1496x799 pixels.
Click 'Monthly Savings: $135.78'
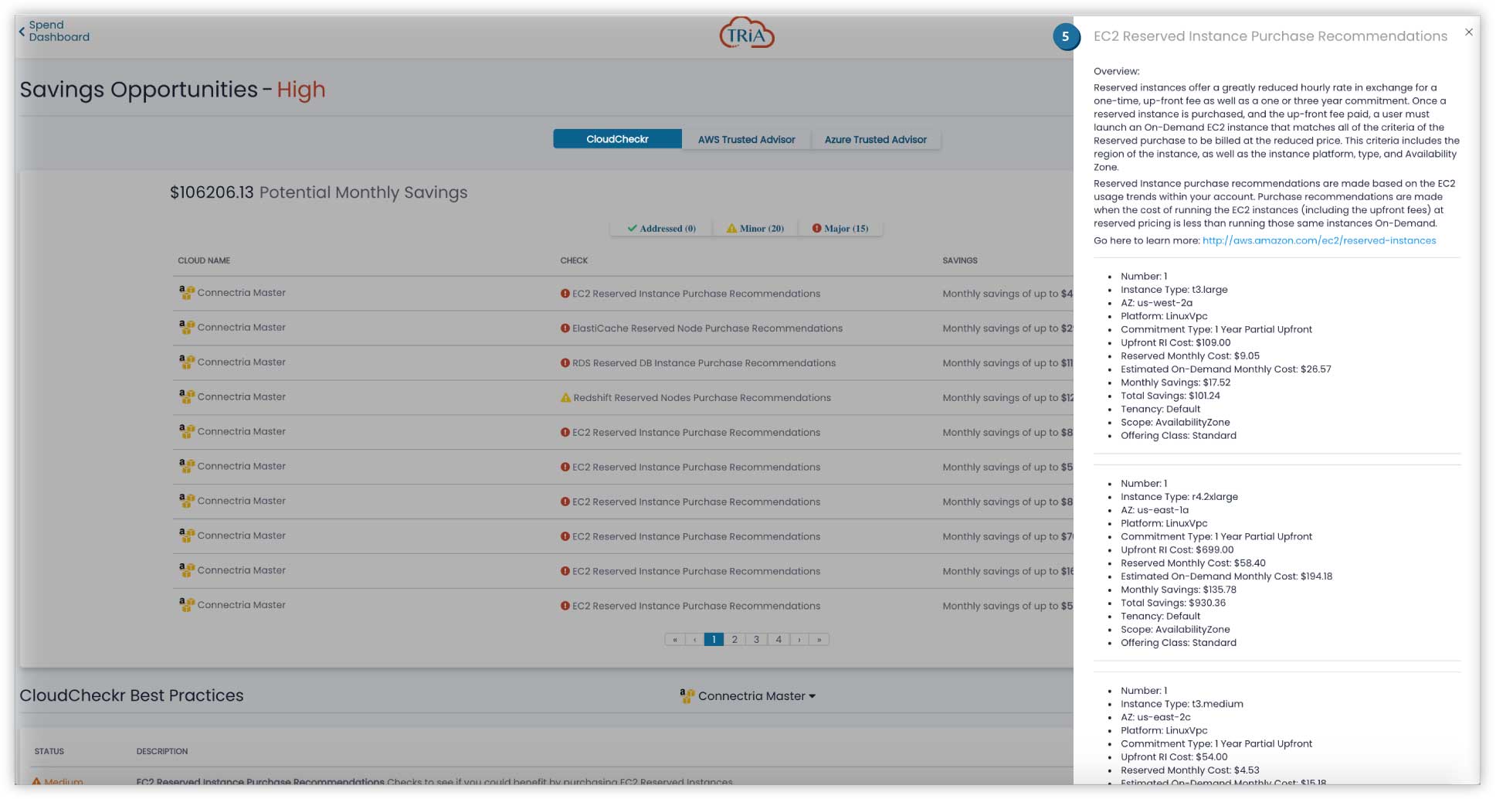[x=1179, y=590]
